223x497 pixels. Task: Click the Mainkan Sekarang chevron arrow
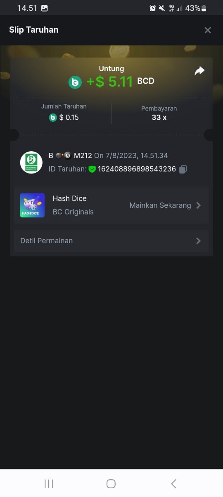199,205
